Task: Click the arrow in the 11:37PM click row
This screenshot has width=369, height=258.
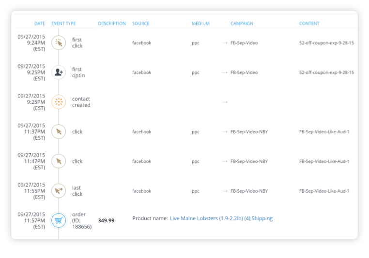Action: click(x=225, y=132)
